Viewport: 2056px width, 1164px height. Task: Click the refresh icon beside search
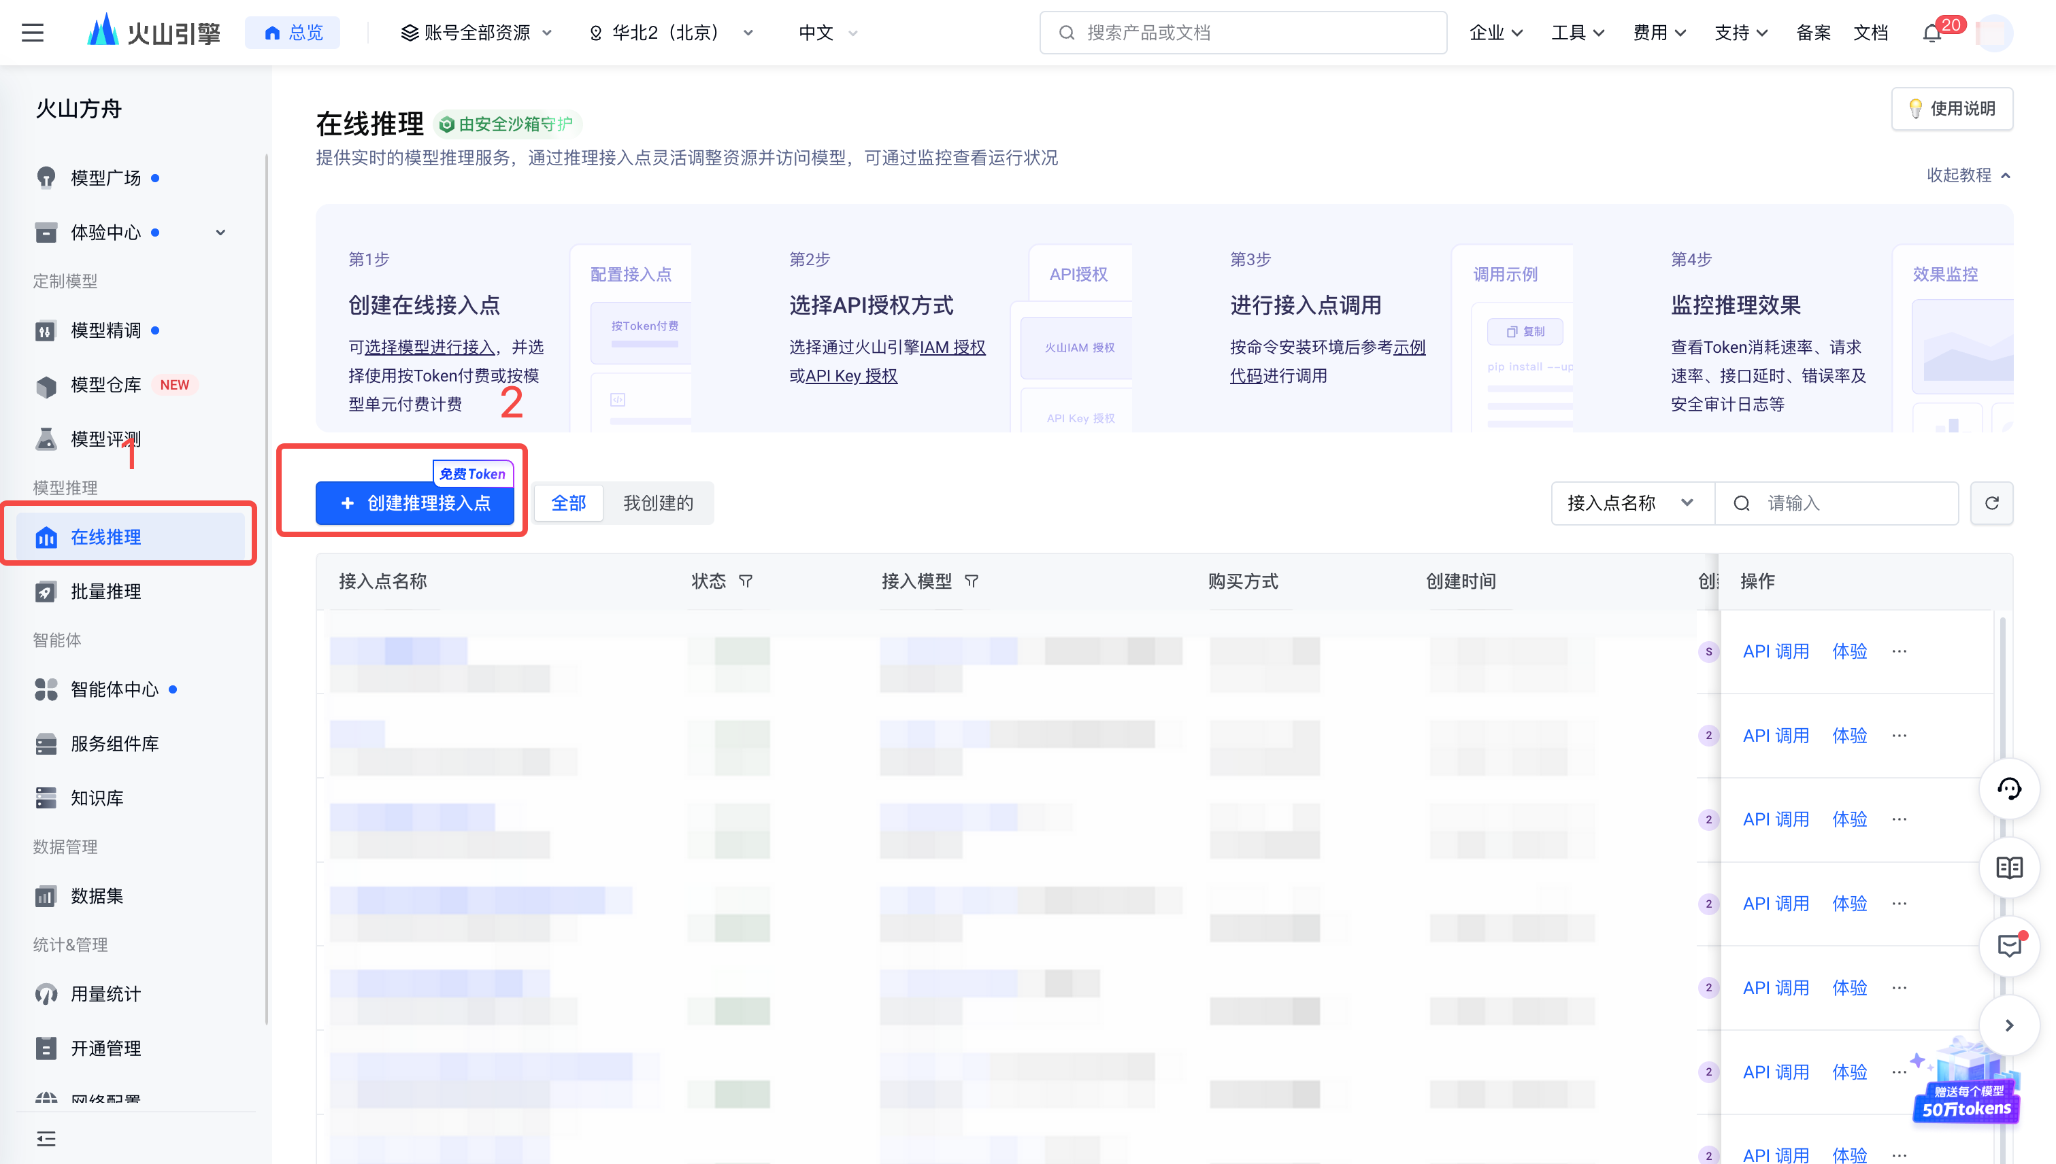pos(1991,503)
